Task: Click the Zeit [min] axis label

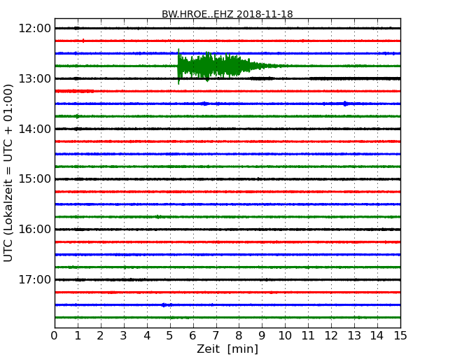Action: 227,349
